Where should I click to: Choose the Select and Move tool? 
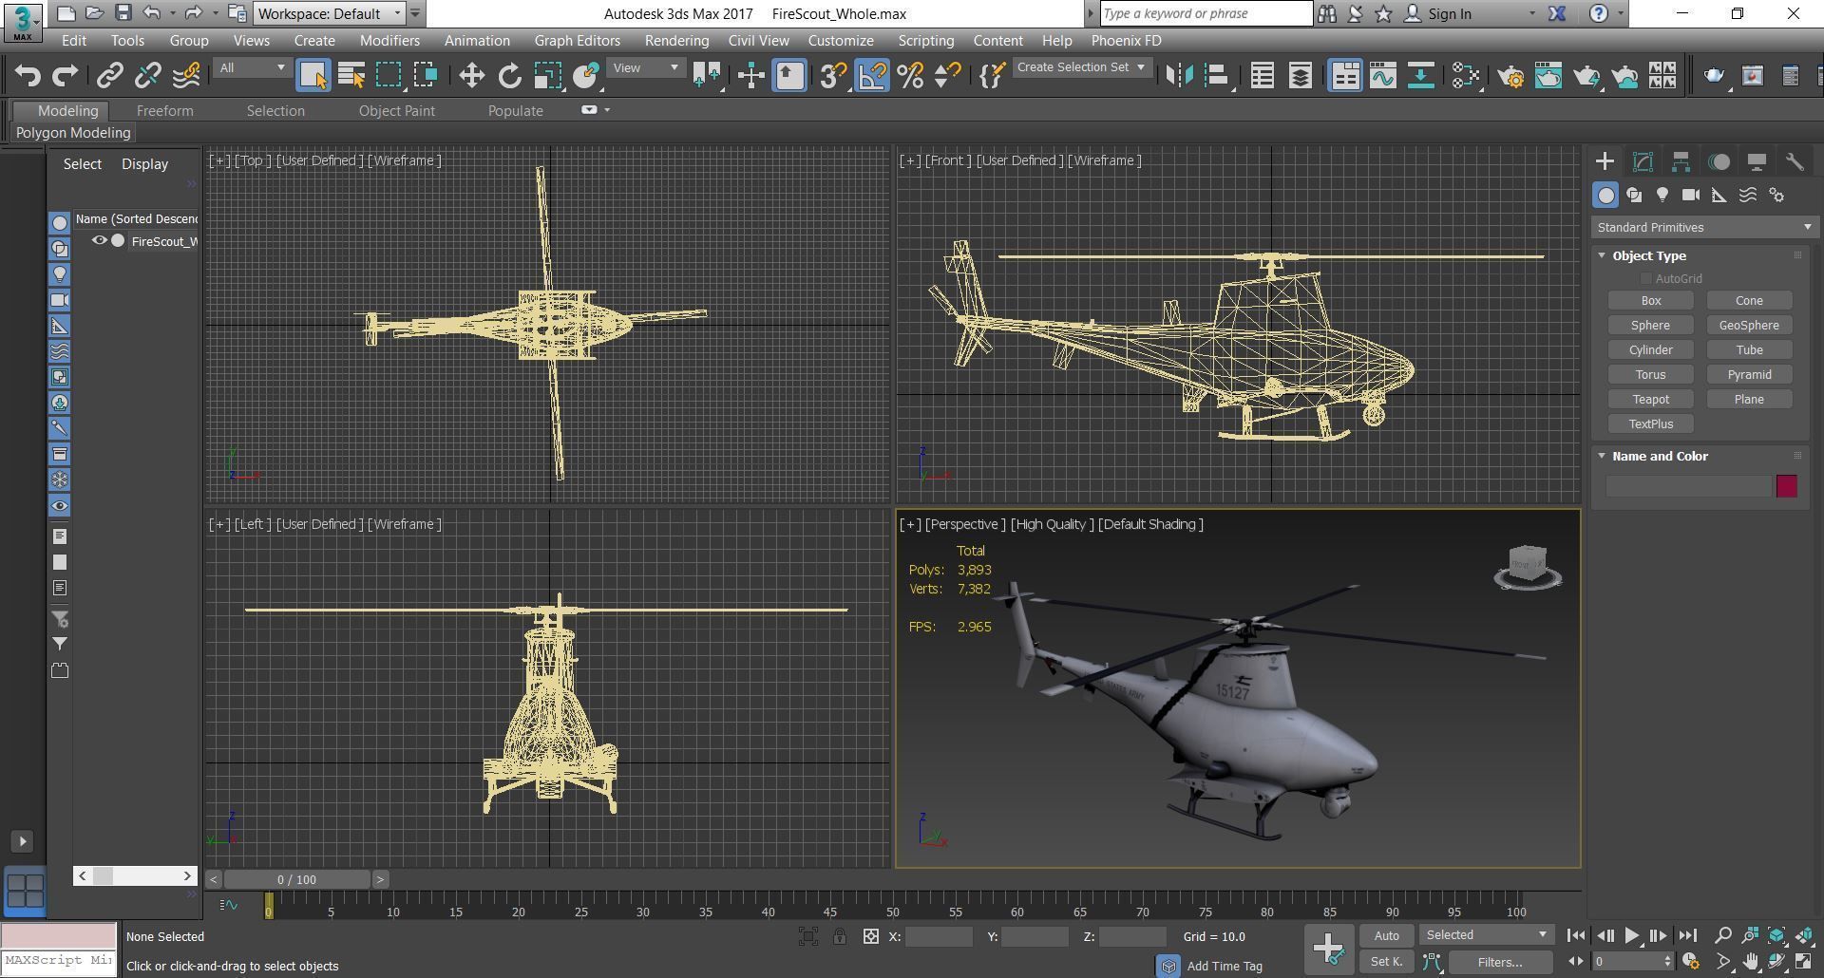[x=471, y=75]
